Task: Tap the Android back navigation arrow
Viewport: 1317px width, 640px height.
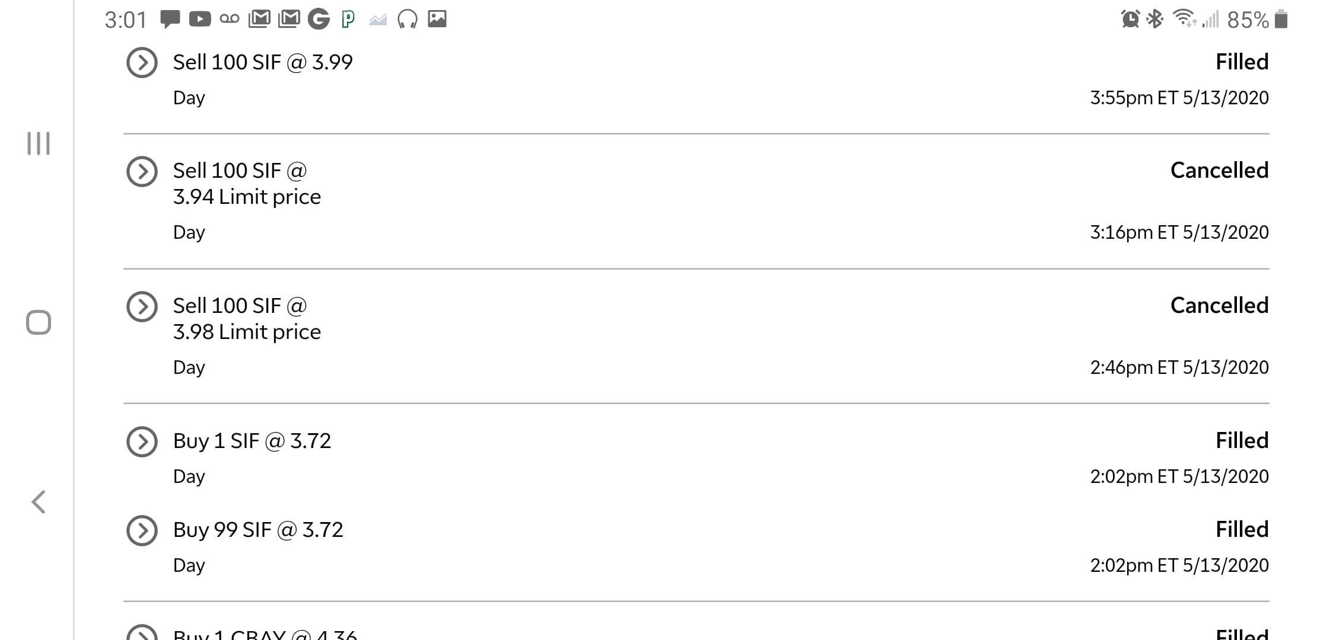Action: tap(39, 502)
